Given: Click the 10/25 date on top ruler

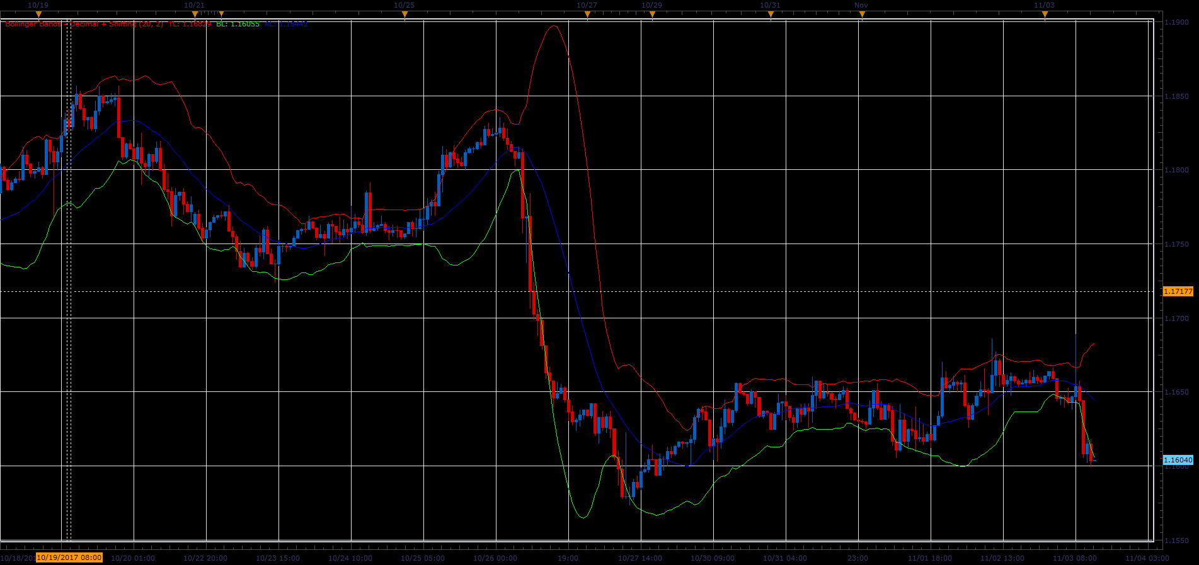Looking at the screenshot, I should pyautogui.click(x=404, y=5).
